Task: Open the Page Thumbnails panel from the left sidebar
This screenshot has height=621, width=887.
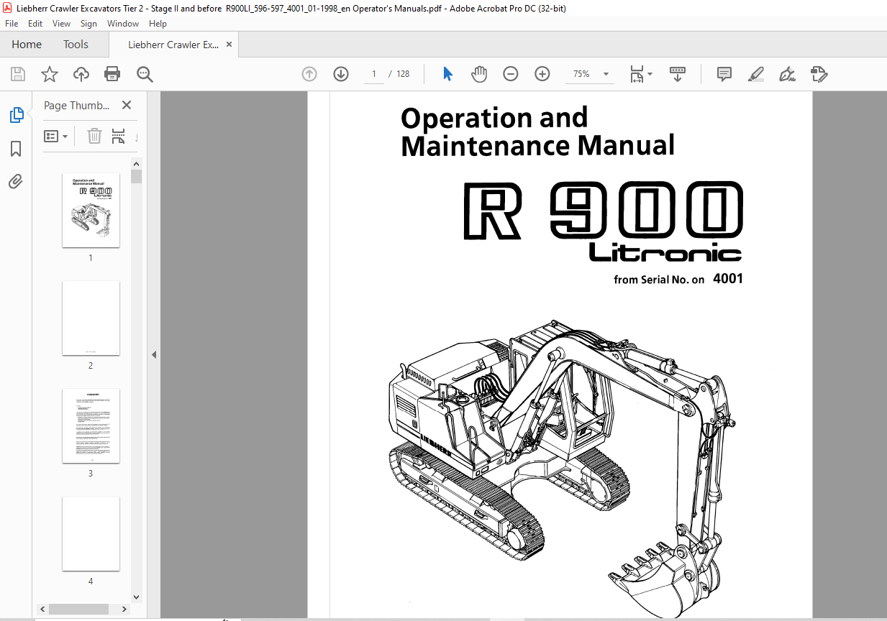Action: pyautogui.click(x=16, y=115)
